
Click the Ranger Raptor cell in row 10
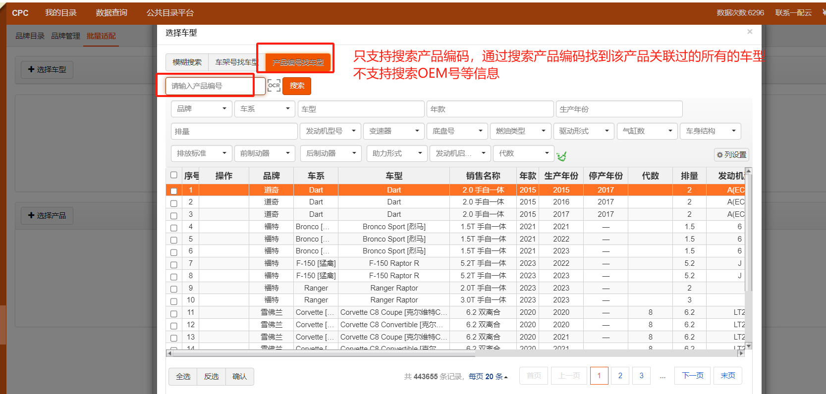(x=394, y=300)
